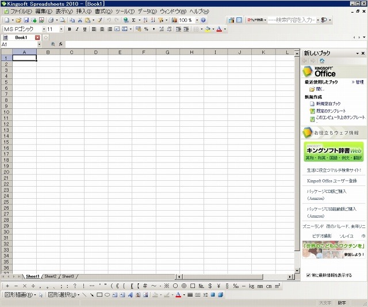This screenshot has width=368, height=307.
Task: Open the 挿入 menu
Action: pos(84,12)
